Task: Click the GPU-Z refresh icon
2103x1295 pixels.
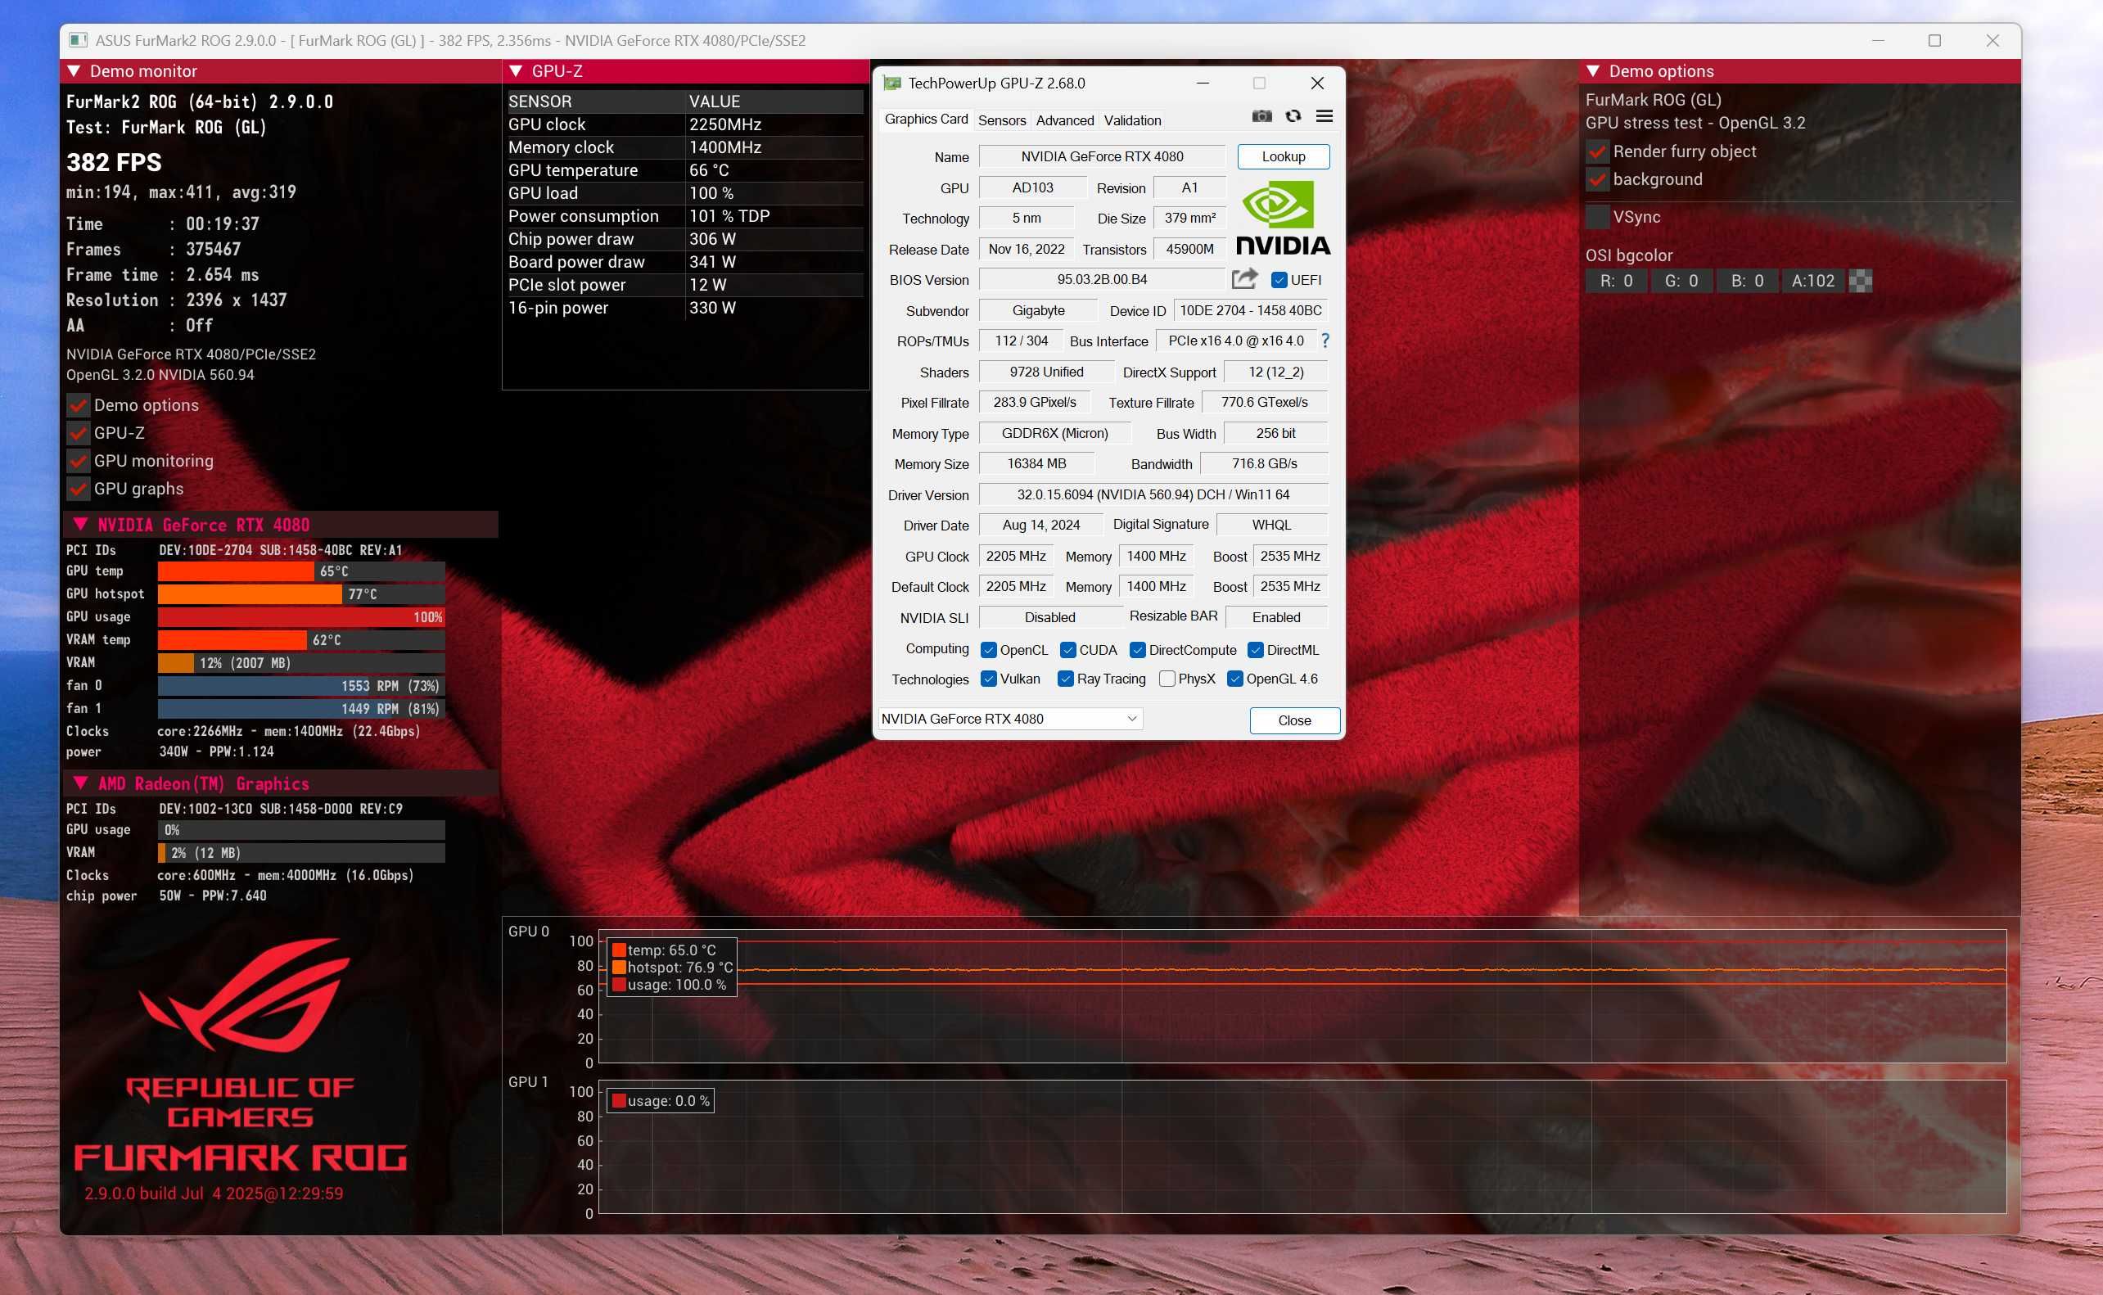Action: tap(1293, 115)
